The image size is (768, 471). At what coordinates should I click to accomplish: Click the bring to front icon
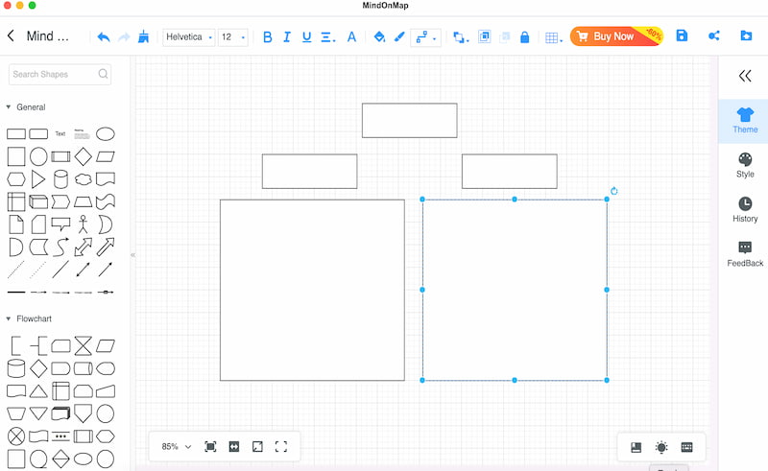485,36
